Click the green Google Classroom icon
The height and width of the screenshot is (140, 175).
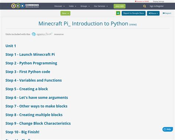[x=118, y=13]
